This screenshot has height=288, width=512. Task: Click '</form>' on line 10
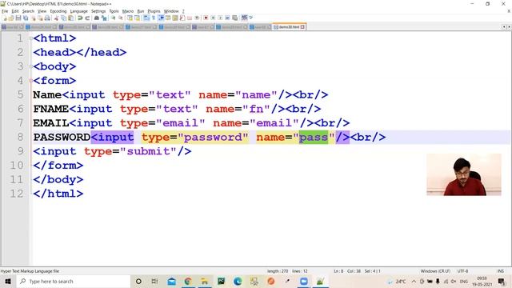(x=58, y=166)
